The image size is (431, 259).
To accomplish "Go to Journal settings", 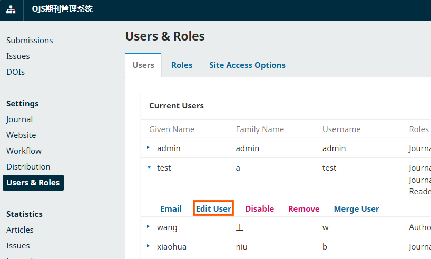I will (x=19, y=119).
